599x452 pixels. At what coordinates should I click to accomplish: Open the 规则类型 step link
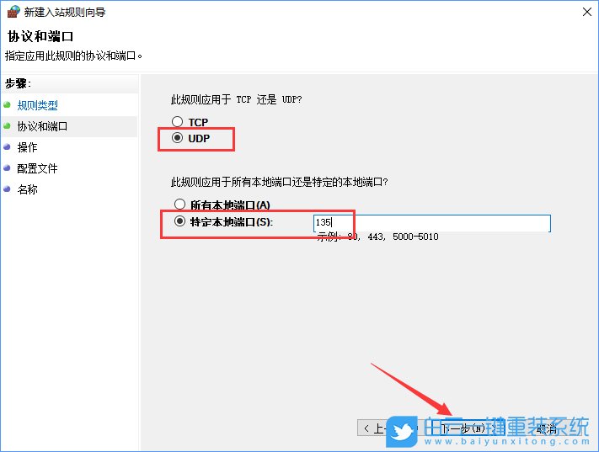[37, 105]
